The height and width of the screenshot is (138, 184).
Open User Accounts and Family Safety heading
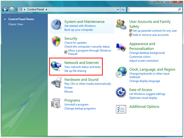pyautogui.click(x=150, y=24)
